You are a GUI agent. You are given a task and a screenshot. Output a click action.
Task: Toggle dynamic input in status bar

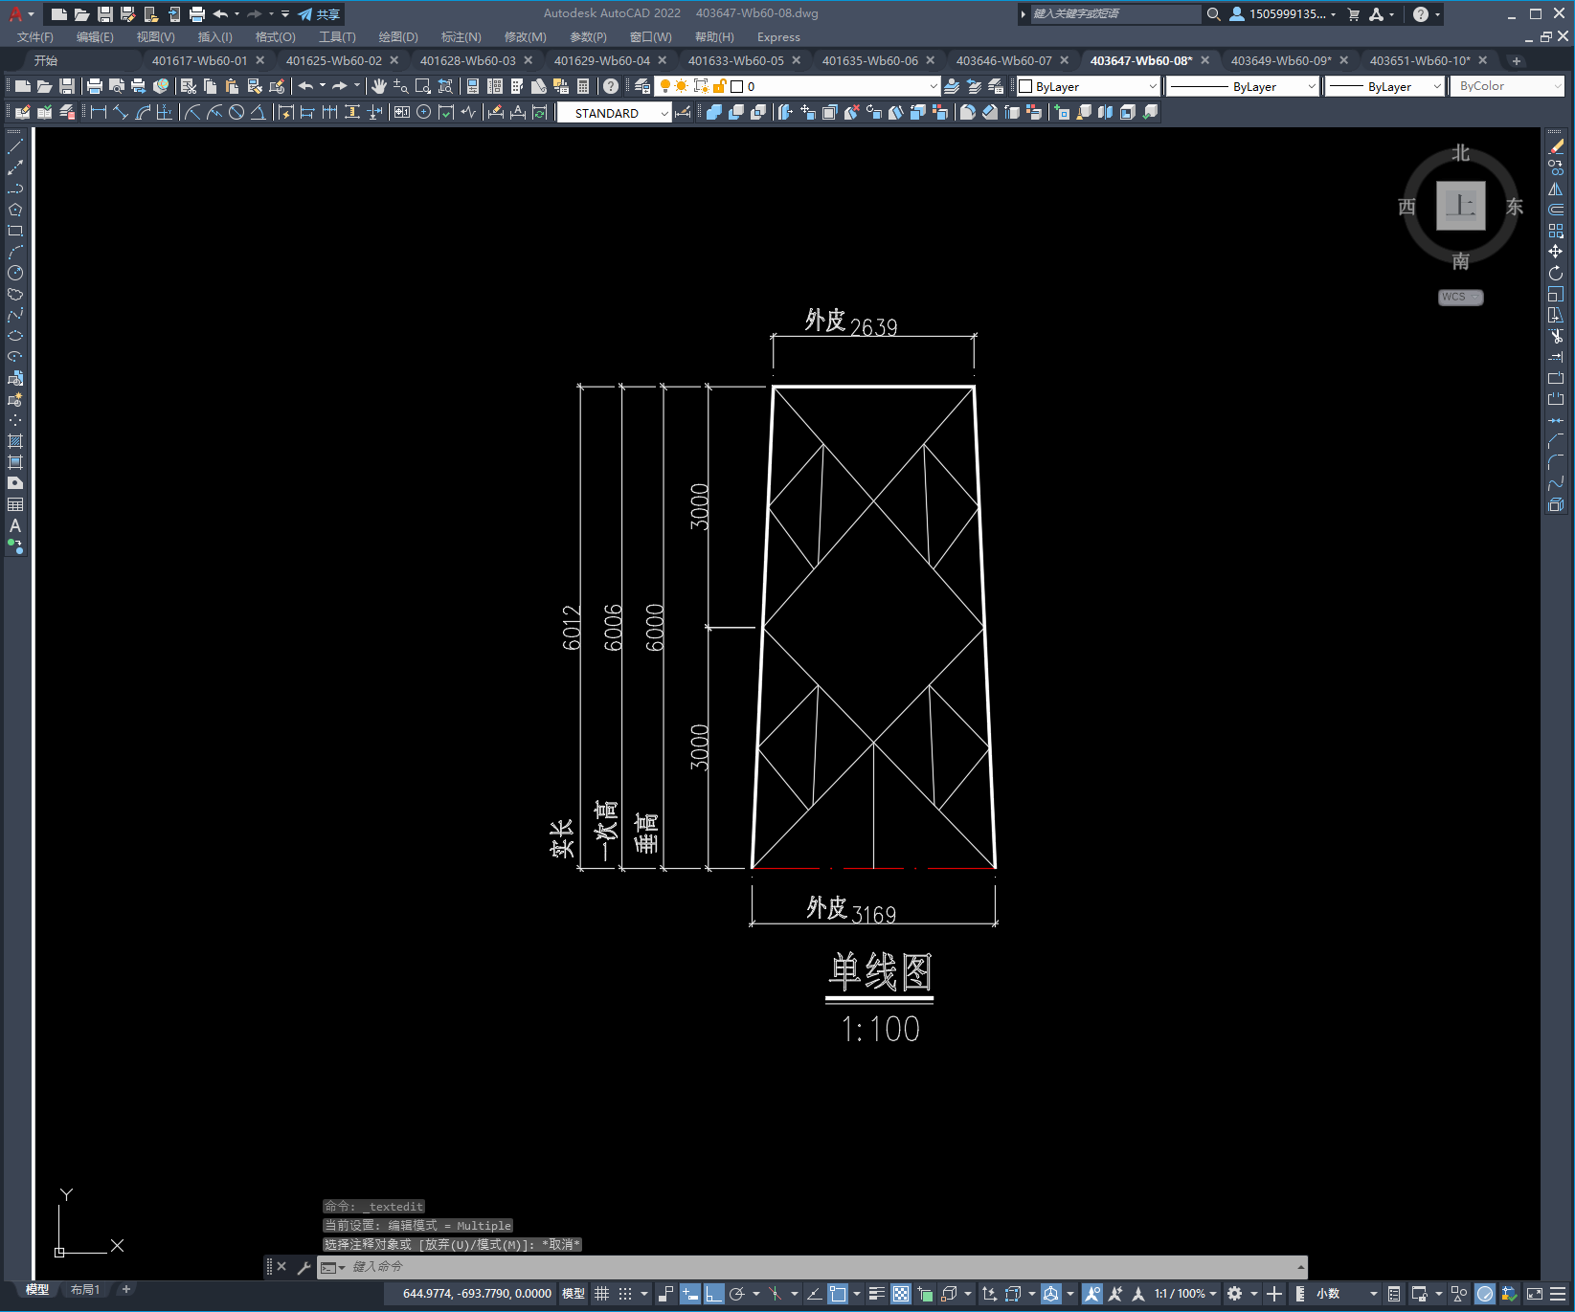click(x=689, y=1294)
